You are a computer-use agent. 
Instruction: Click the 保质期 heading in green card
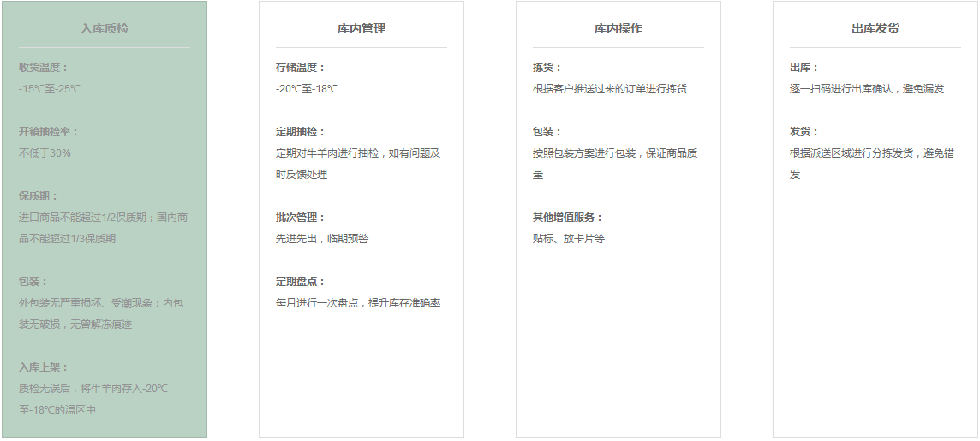pyautogui.click(x=39, y=196)
